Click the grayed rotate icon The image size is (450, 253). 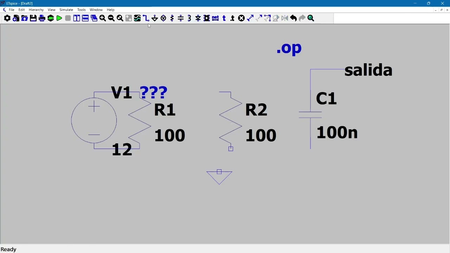[276, 18]
